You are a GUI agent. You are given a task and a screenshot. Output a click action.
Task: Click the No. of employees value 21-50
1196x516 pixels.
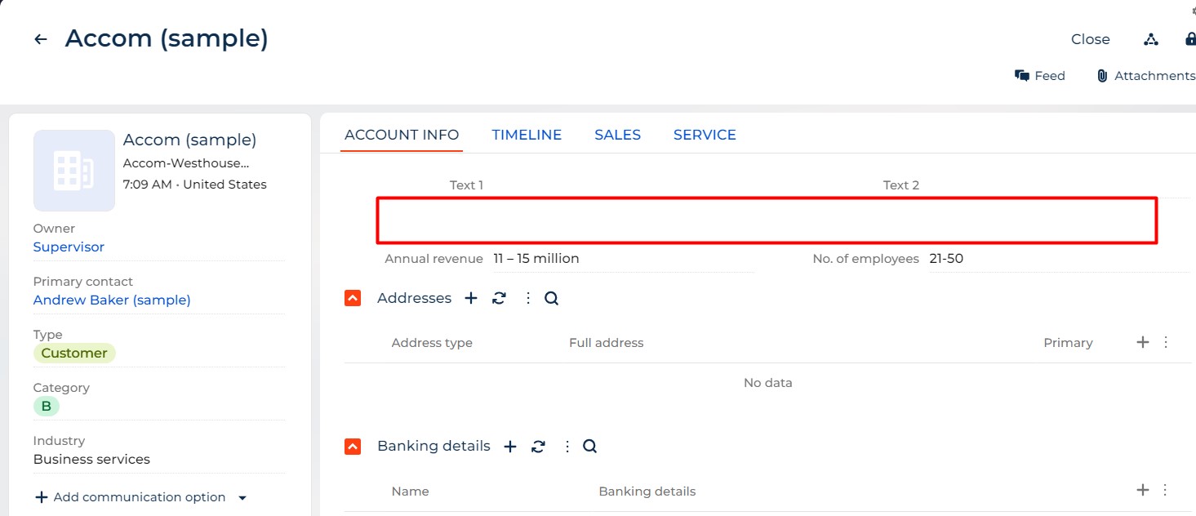pos(946,258)
